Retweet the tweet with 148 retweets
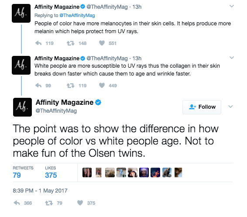247x217 pixels. tap(70, 43)
